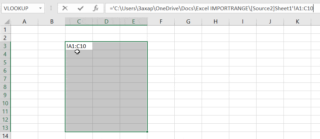Open Insert Function fx dialog

pyautogui.click(x=96, y=8)
